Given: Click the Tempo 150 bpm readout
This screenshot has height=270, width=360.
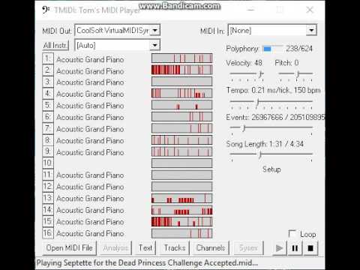Looking at the screenshot, I should pos(307,90).
